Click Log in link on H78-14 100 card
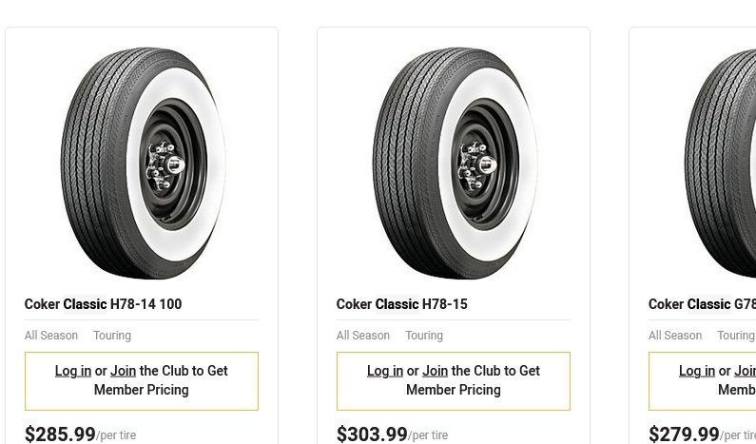This screenshot has width=756, height=444. (x=73, y=371)
